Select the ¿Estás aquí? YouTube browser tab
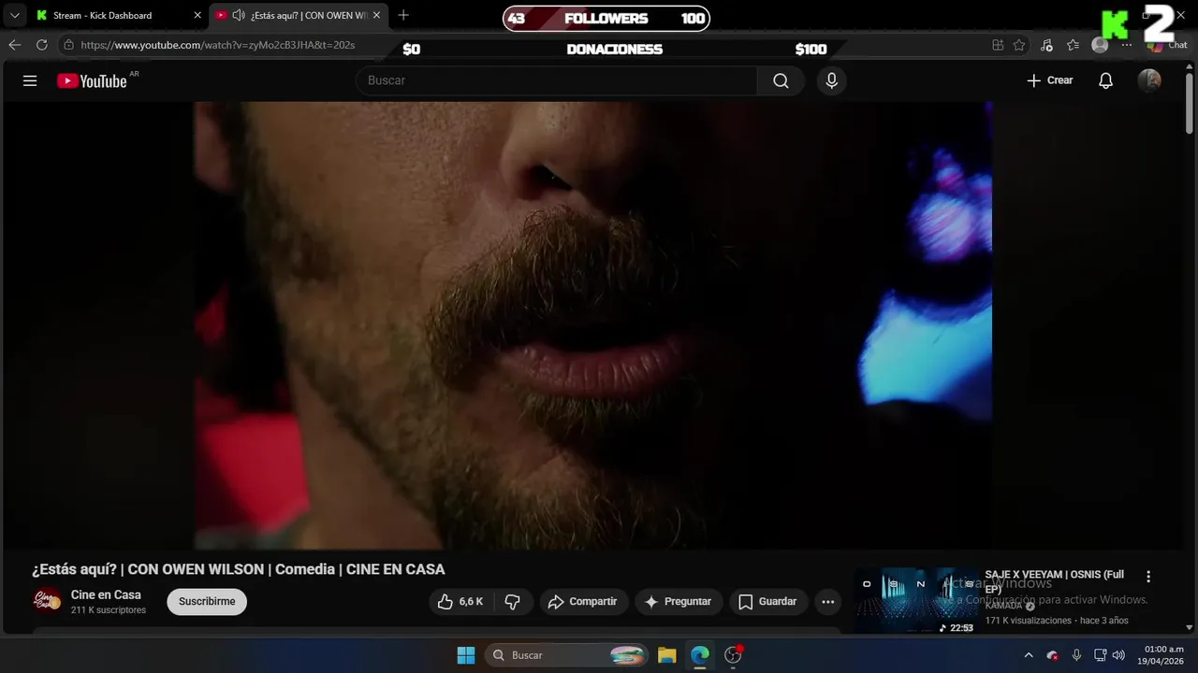Viewport: 1198px width, 673px height. coord(299,15)
